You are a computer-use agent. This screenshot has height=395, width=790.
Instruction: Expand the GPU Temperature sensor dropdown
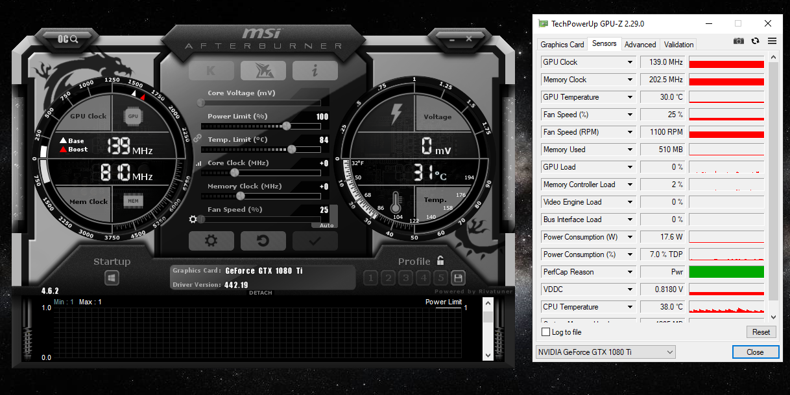point(630,97)
